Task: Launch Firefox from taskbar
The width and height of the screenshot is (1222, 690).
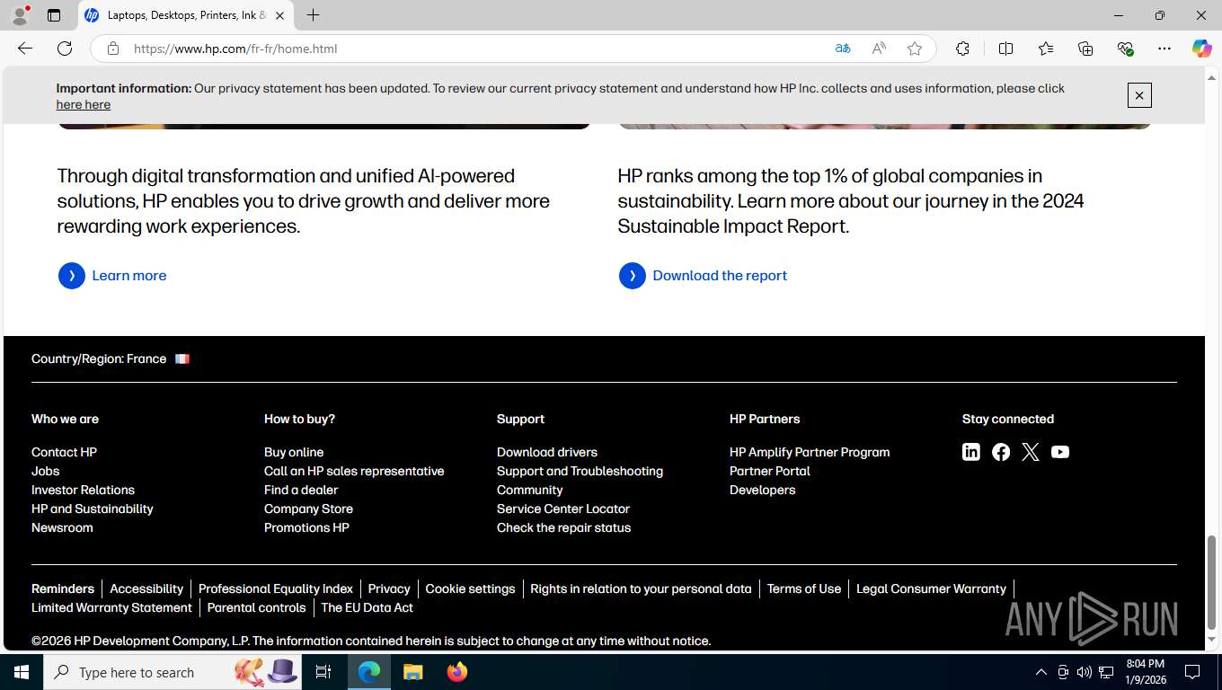Action: tap(457, 672)
